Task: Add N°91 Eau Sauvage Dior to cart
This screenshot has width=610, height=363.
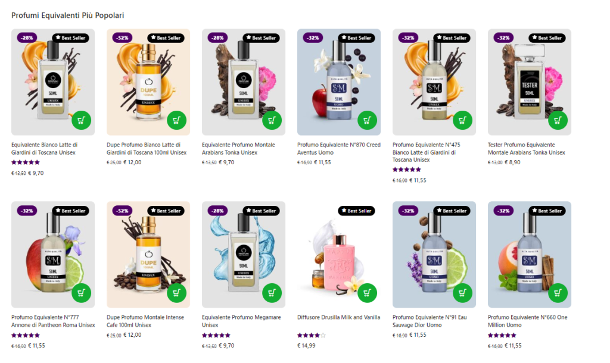Action: 462,293
